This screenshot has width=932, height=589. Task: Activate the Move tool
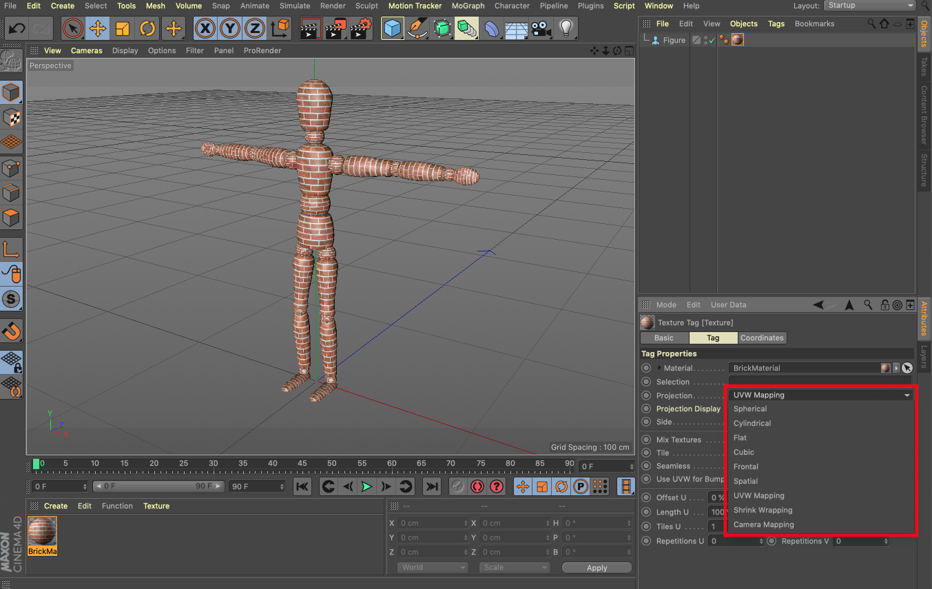coord(98,29)
